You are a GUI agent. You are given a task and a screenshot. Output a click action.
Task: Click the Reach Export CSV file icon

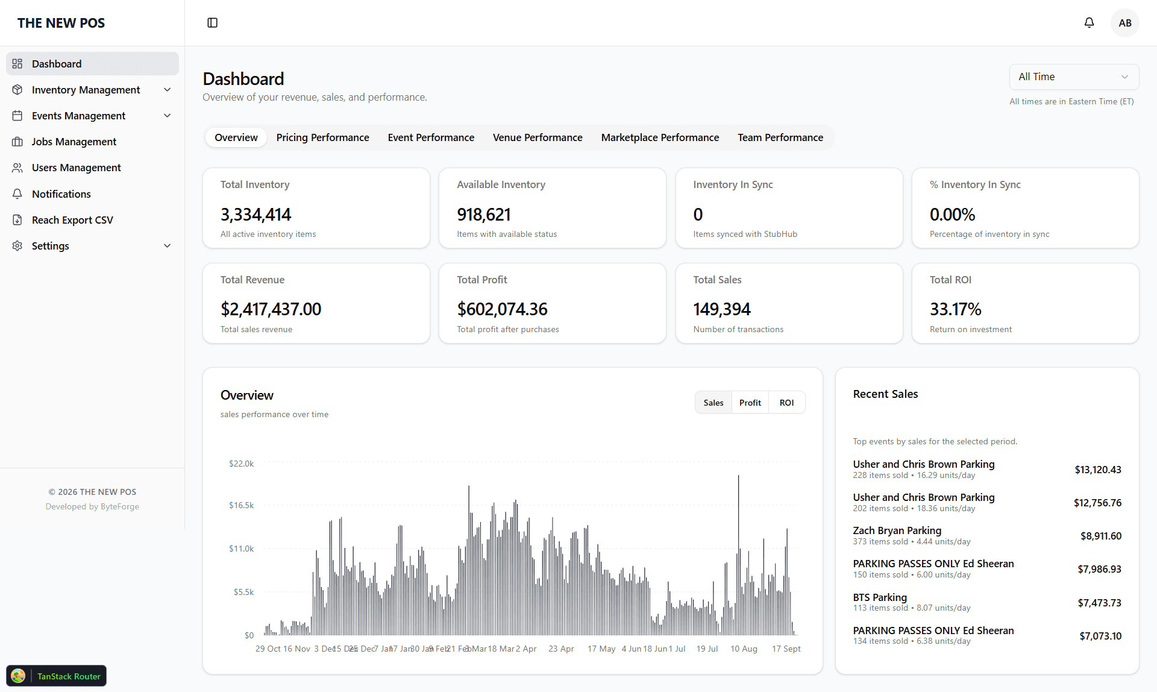click(17, 220)
